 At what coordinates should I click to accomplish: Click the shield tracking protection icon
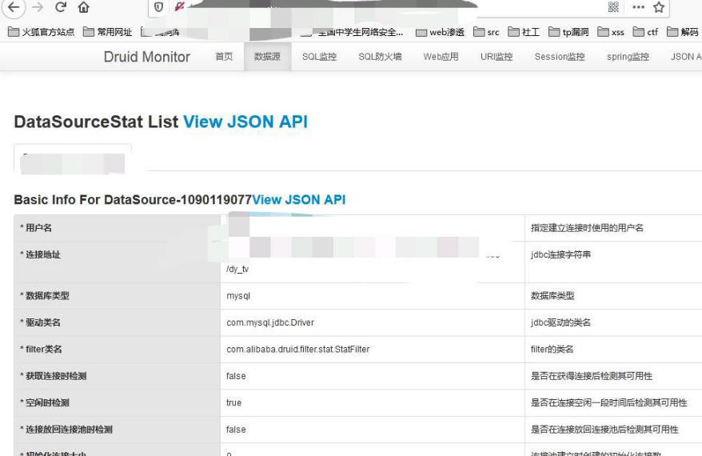coord(158,7)
